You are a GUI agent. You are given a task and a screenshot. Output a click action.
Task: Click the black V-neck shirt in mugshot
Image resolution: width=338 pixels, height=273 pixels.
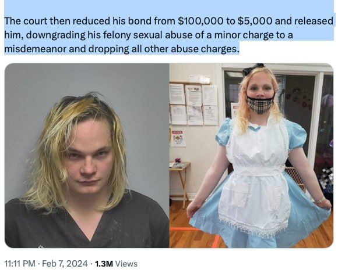(x=87, y=224)
